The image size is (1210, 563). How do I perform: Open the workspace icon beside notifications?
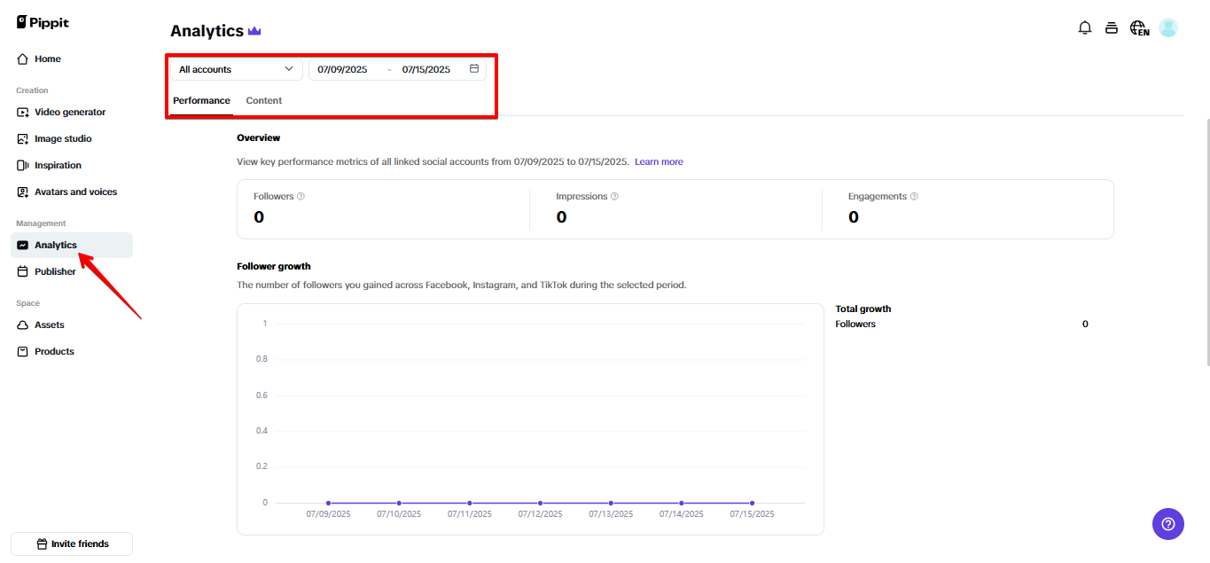(1111, 27)
